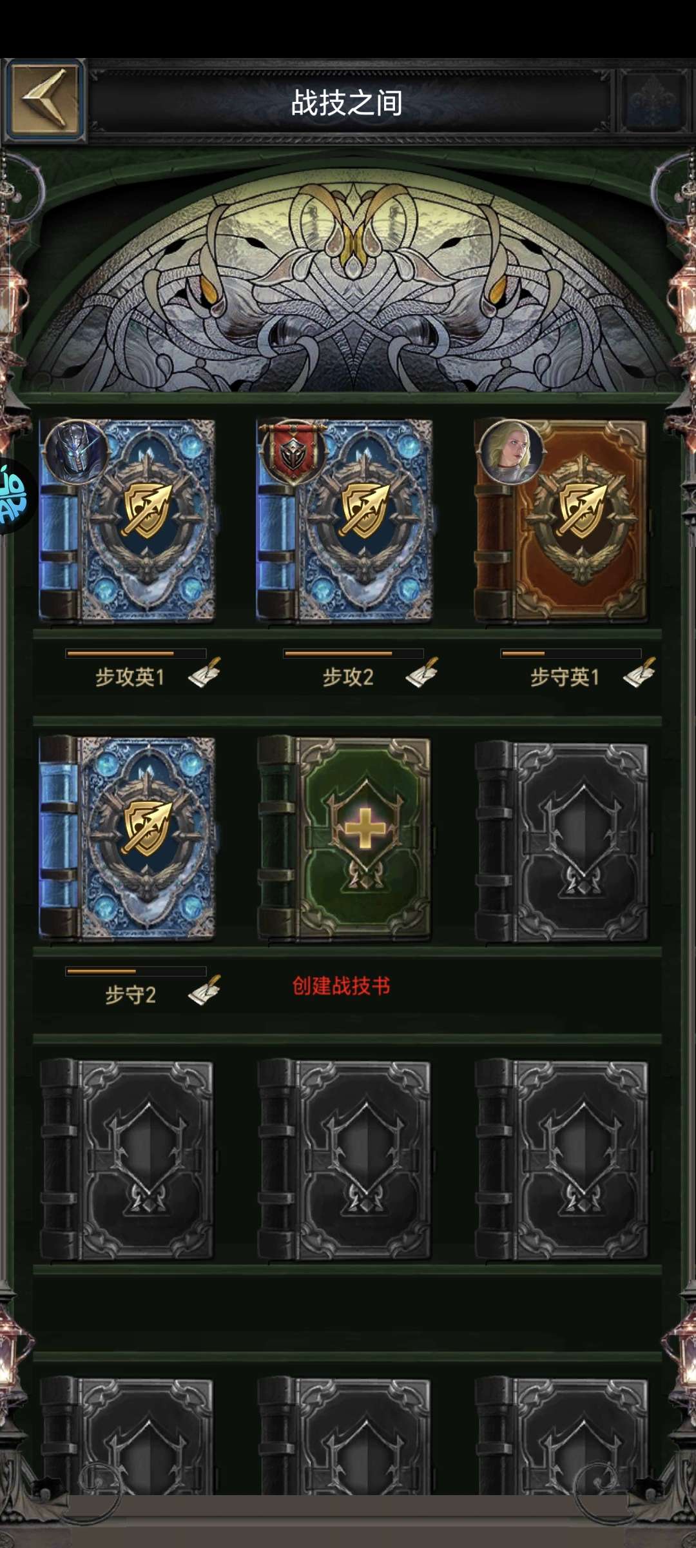Tap the red 创建战技书 label
Image resolution: width=696 pixels, height=1548 pixels.
point(341,986)
